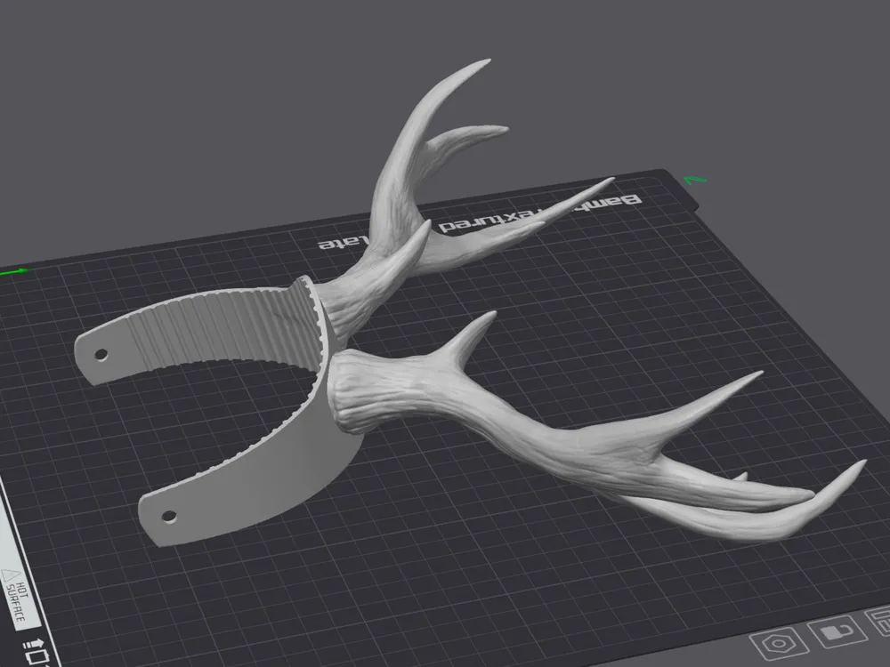This screenshot has width=890, height=667.
Task: Open plate settings hexagon icon
Action: (x=779, y=644)
